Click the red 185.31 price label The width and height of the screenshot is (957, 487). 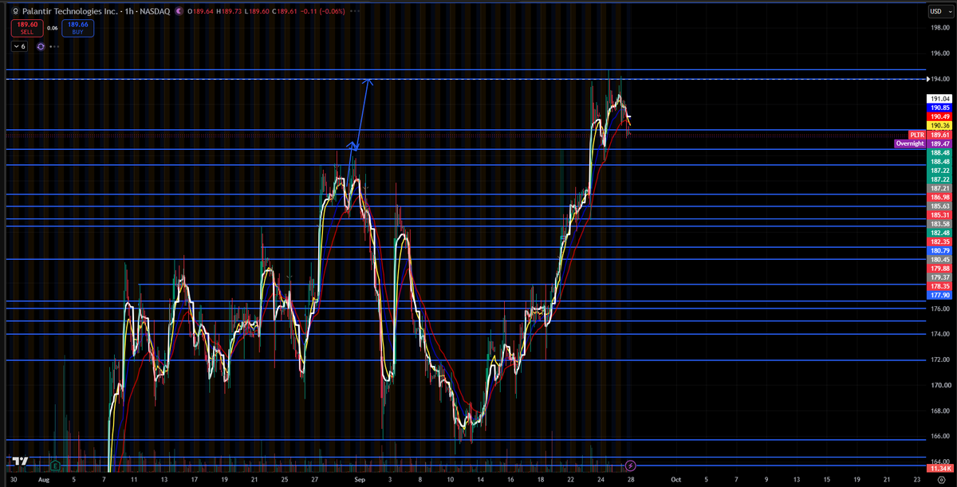click(938, 215)
